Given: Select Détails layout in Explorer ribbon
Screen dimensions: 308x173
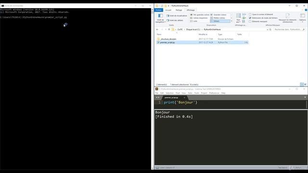Looking at the screenshot, I should tap(220, 21).
